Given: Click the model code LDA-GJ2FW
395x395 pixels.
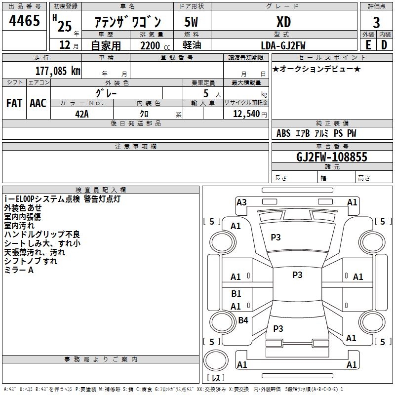Looking at the screenshot, I should coord(283,46).
